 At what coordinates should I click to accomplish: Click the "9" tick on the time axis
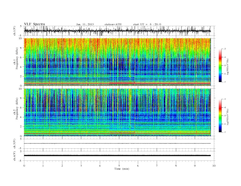(x=195, y=166)
